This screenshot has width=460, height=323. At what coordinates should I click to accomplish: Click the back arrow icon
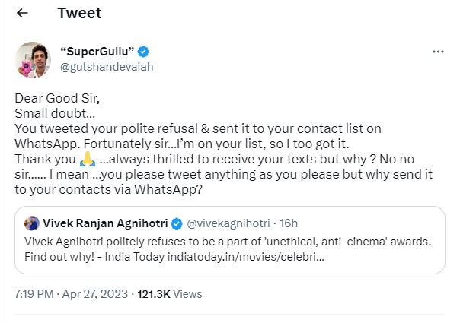pyautogui.click(x=22, y=14)
